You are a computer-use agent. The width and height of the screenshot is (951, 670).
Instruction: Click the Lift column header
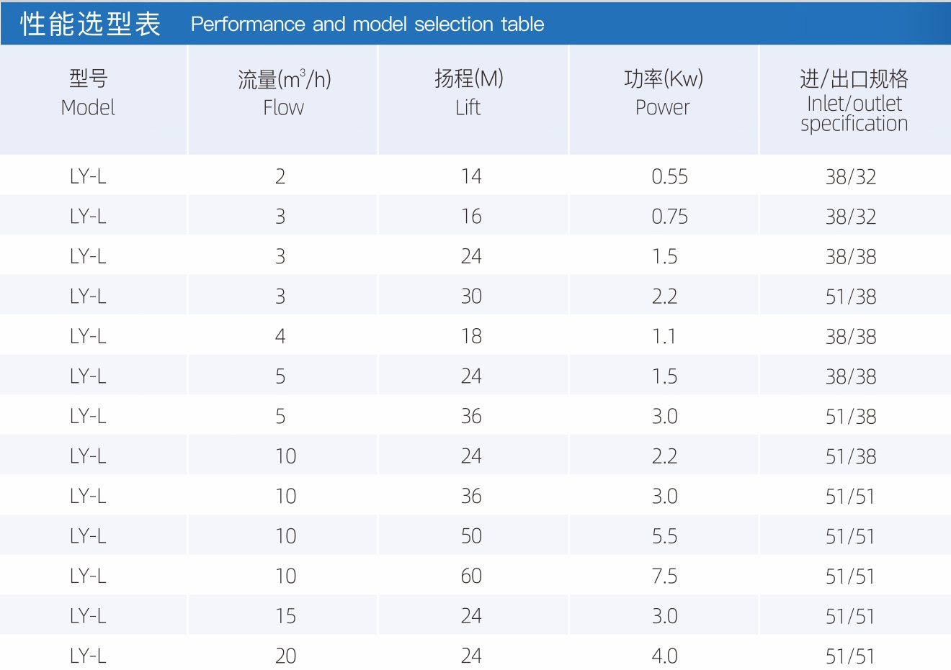(468, 93)
